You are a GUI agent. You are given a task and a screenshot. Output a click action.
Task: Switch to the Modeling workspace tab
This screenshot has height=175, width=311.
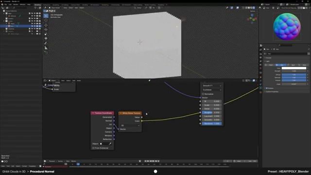pyautogui.click(x=37, y=5)
